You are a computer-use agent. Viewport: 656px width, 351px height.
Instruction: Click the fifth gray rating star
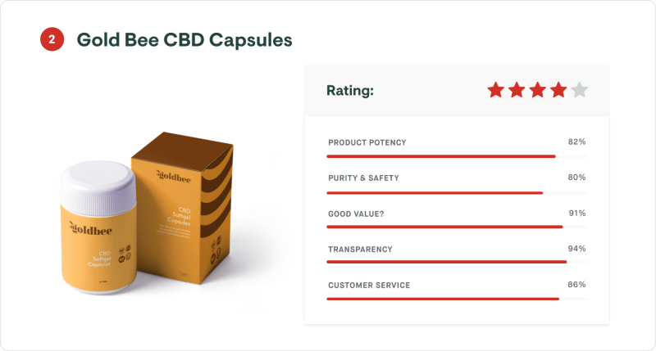tap(580, 90)
